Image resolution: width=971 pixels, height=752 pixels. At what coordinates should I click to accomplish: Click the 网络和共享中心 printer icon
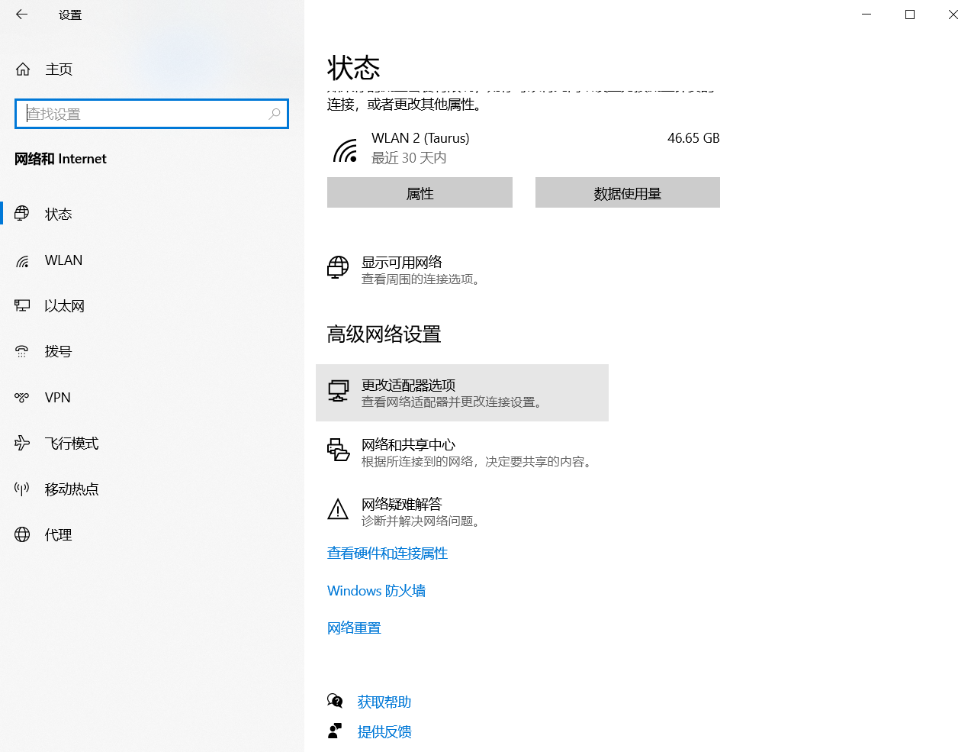pos(338,450)
